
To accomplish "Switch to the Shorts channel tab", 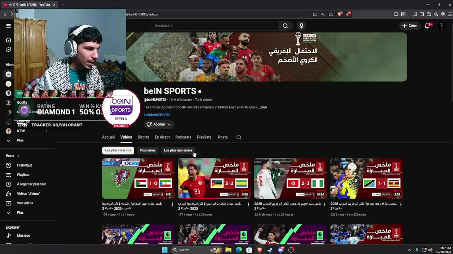I will [x=143, y=137].
